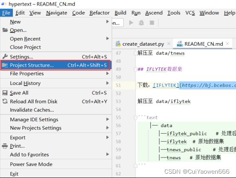Screen dimensions: 236x178
Task: Open the run configuration dropdown
Action: pyautogui.click(x=118, y=23)
